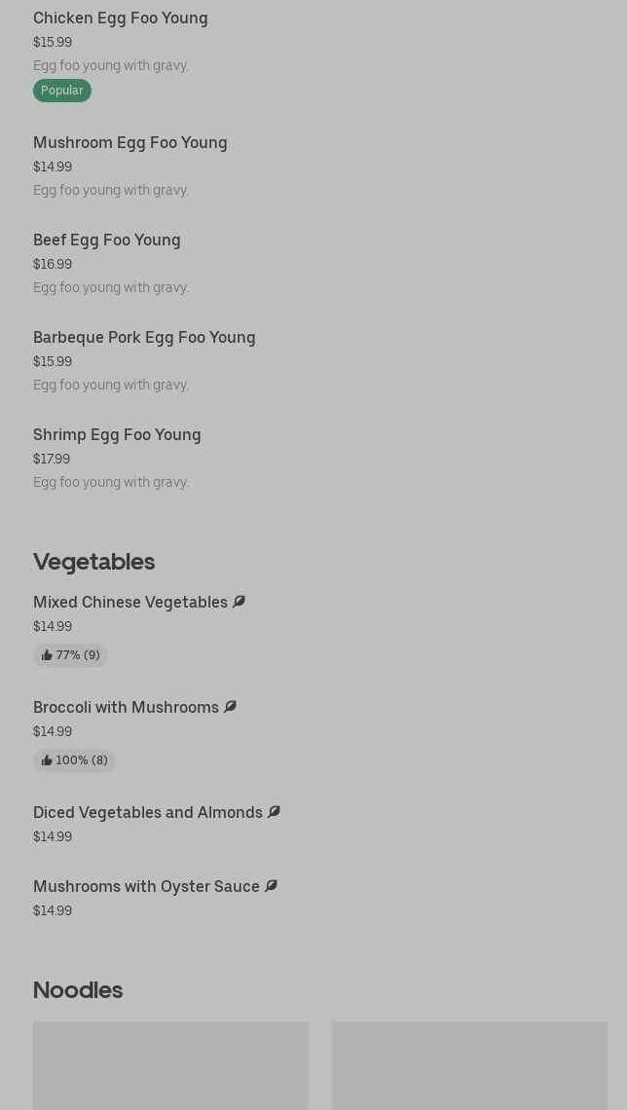Viewport: 627px width, 1110px height.
Task: Open Diced Vegetables and Almonds
Action: (x=147, y=812)
